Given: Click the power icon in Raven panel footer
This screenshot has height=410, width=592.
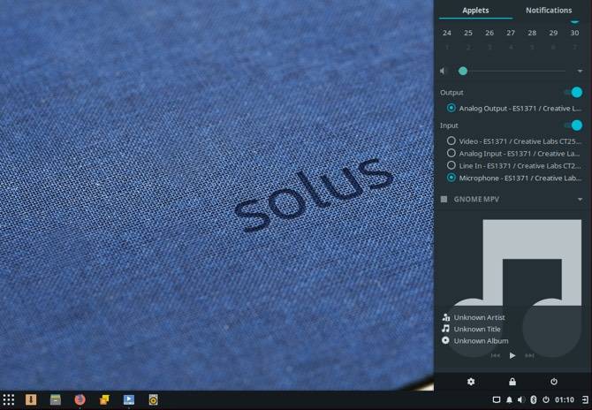Looking at the screenshot, I should 554,382.
